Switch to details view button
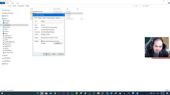The width and height of the screenshot is (170, 95). (x=167, y=90)
